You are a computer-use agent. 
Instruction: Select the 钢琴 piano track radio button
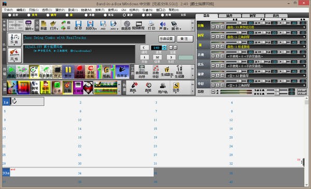tap(48, 15)
